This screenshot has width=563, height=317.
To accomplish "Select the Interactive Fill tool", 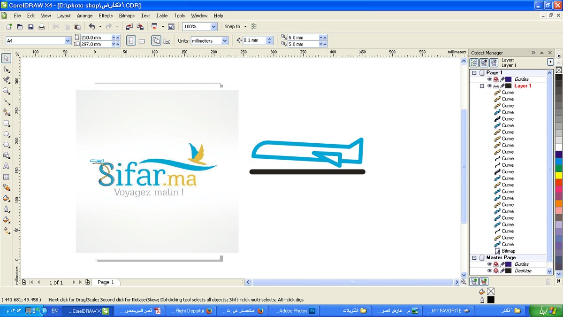I will pos(7,231).
